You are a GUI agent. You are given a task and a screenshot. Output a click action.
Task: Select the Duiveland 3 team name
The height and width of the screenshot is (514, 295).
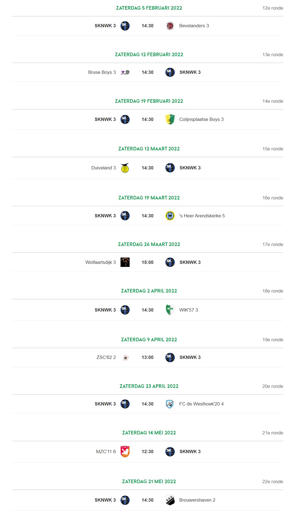tap(103, 168)
